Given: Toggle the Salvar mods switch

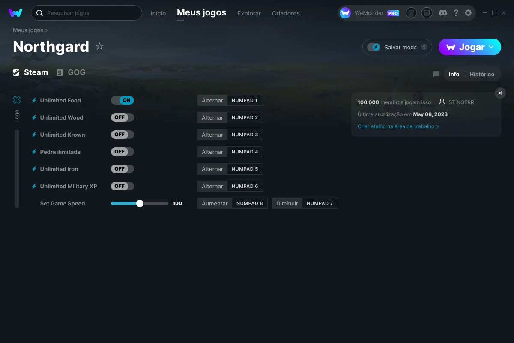Looking at the screenshot, I should point(374,47).
